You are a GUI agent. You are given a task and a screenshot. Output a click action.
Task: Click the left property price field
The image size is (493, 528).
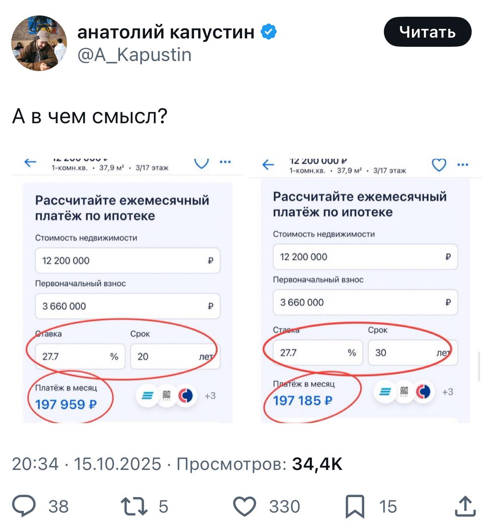coord(127,261)
